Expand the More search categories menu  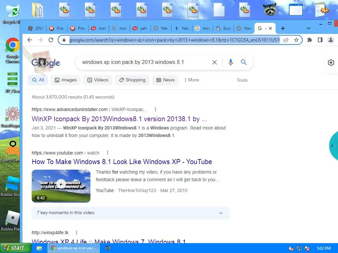191,80
